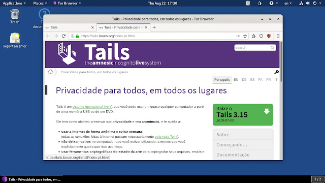
Task: Open the power system menu dropdown
Action: tap(317, 3)
